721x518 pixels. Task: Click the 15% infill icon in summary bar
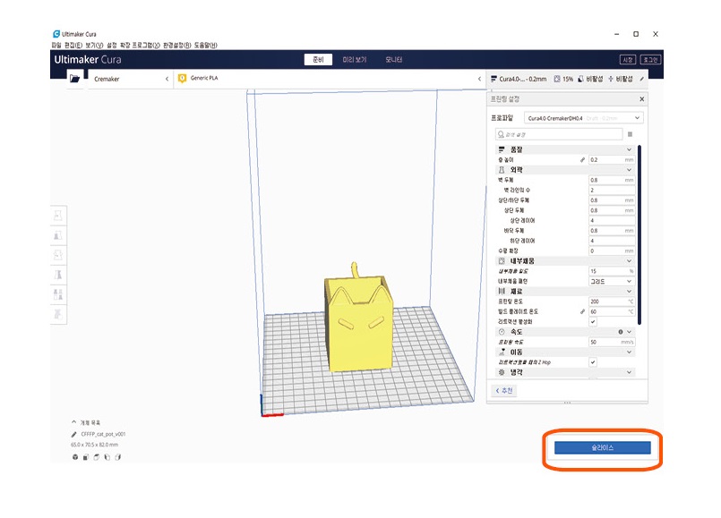coord(557,79)
